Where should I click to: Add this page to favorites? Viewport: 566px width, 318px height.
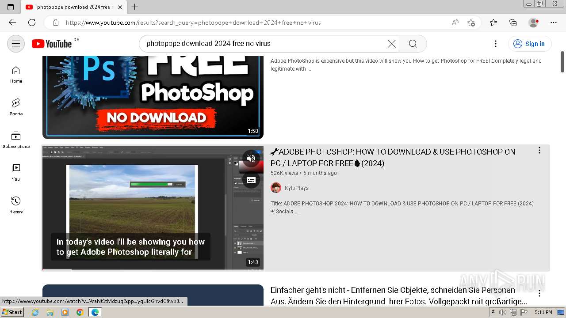click(x=471, y=23)
